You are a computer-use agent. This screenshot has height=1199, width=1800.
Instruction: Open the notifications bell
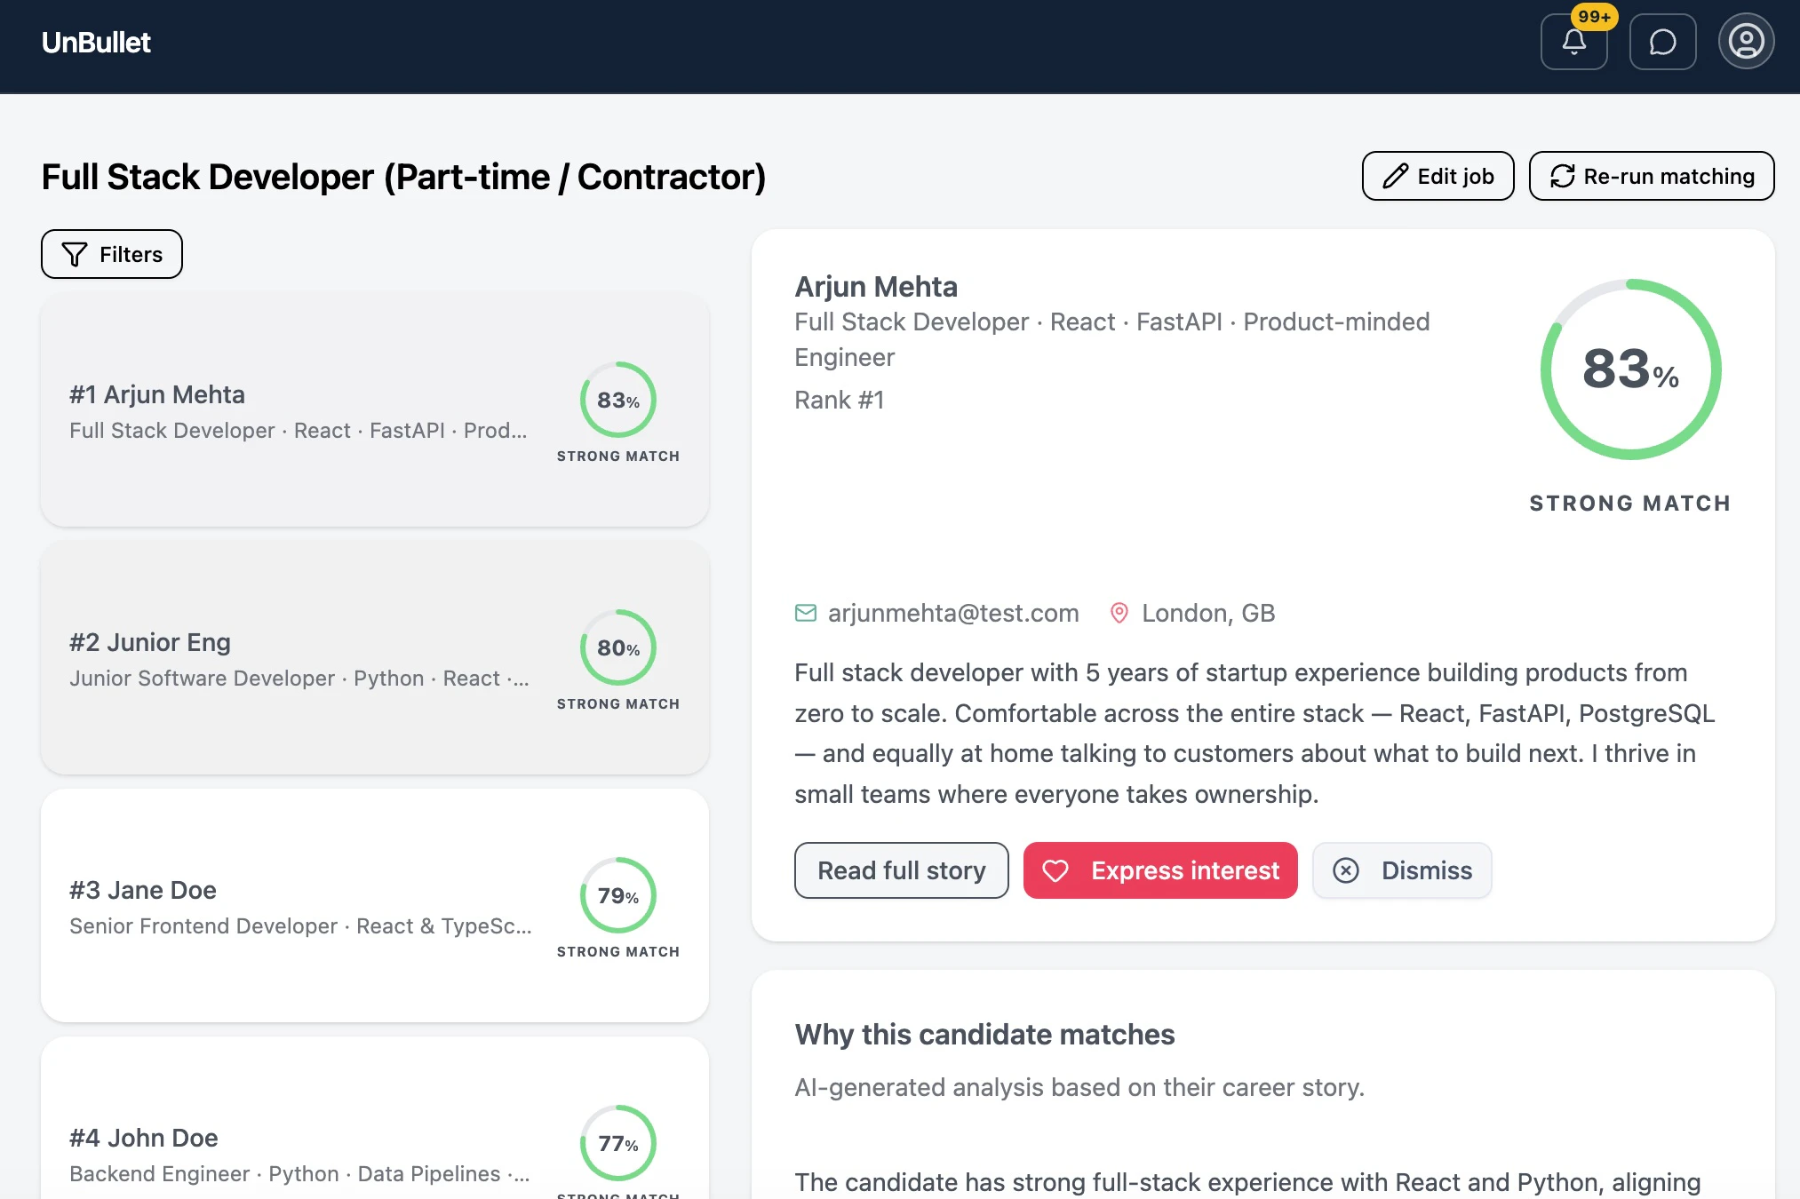click(x=1573, y=42)
